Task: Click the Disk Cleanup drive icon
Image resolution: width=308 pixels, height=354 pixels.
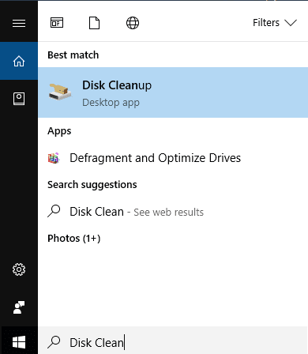Action: (60, 92)
